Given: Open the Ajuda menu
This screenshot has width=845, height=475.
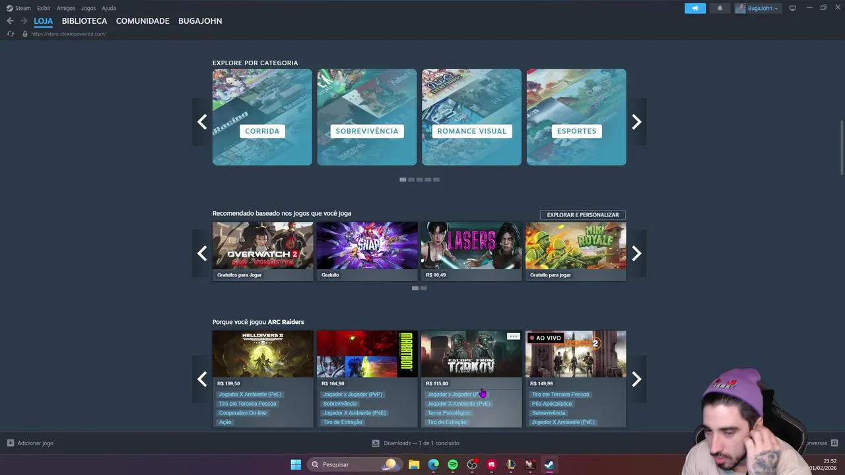Looking at the screenshot, I should [109, 8].
